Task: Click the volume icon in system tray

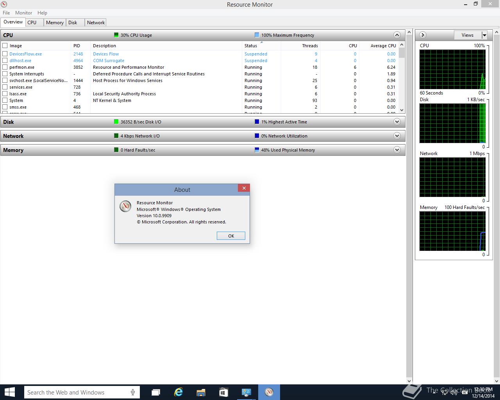Action: pyautogui.click(x=454, y=393)
